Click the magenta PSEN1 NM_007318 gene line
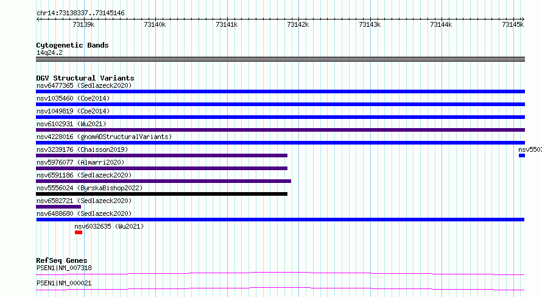Viewport: 542px width, 297px height. click(280, 273)
